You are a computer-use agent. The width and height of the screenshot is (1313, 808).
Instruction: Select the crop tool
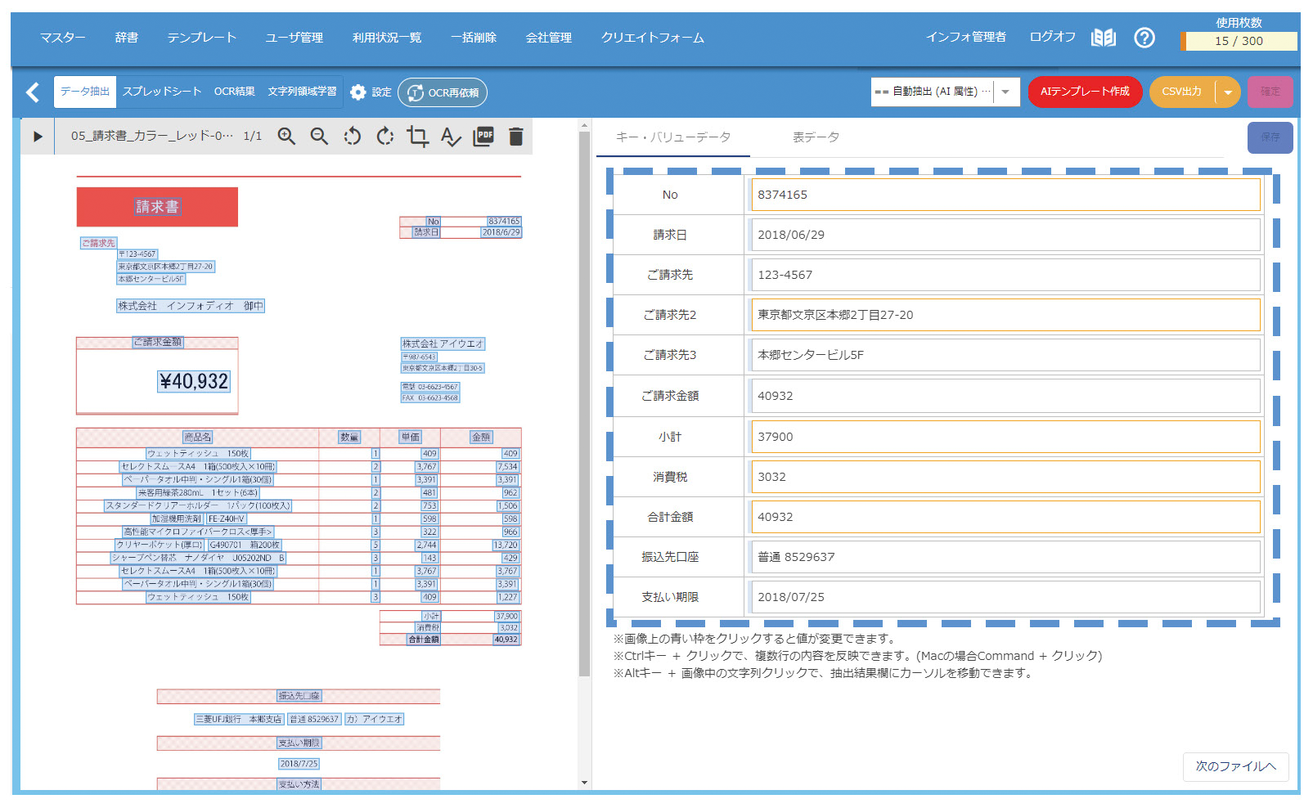[418, 137]
